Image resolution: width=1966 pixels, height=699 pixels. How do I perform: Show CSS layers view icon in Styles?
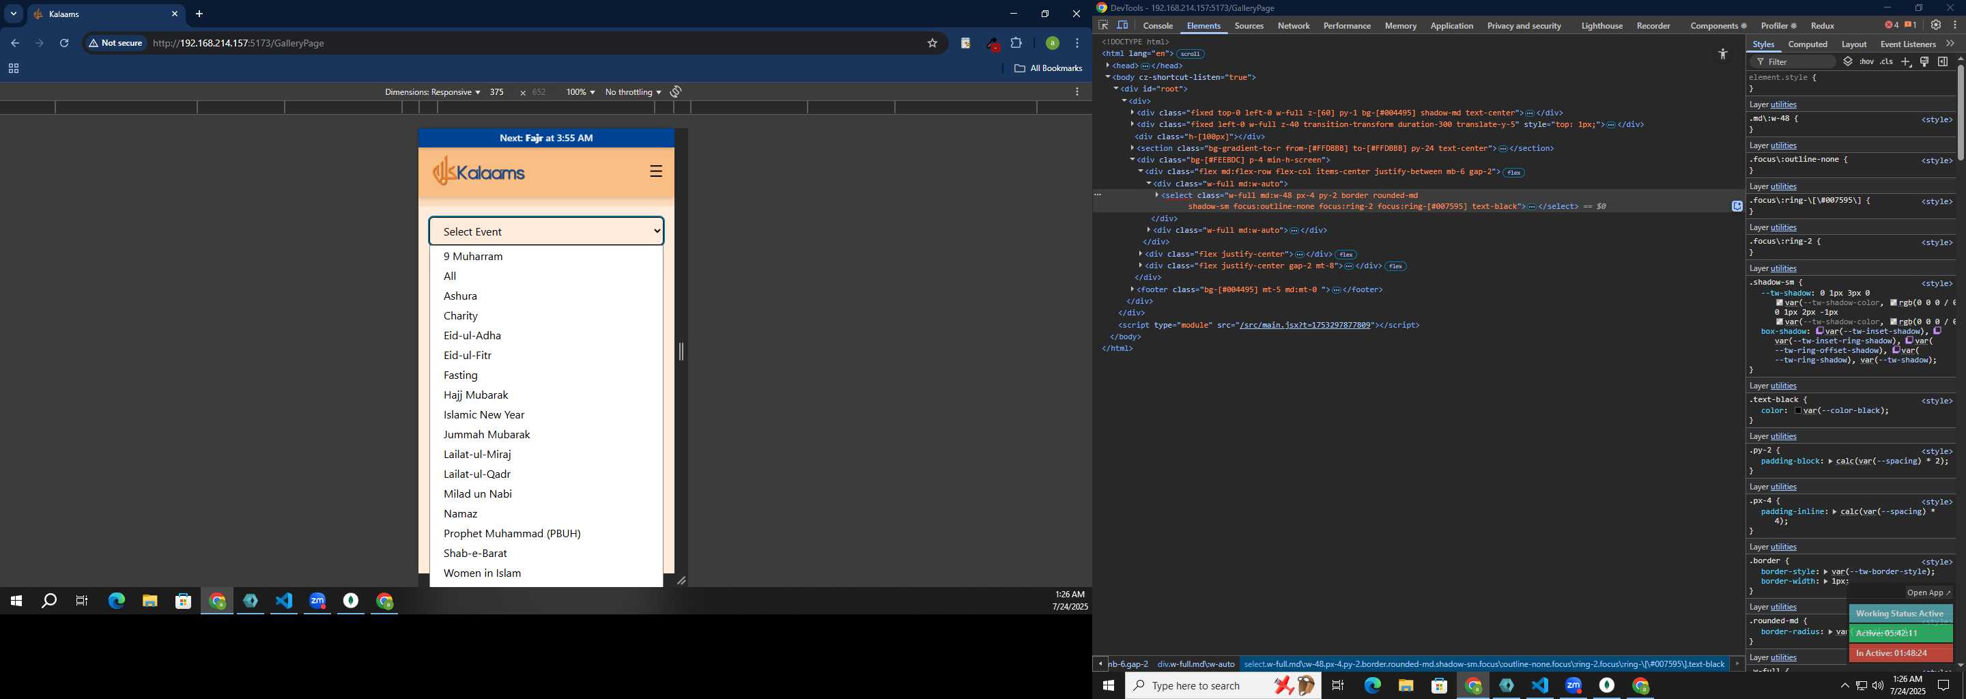point(1848,62)
